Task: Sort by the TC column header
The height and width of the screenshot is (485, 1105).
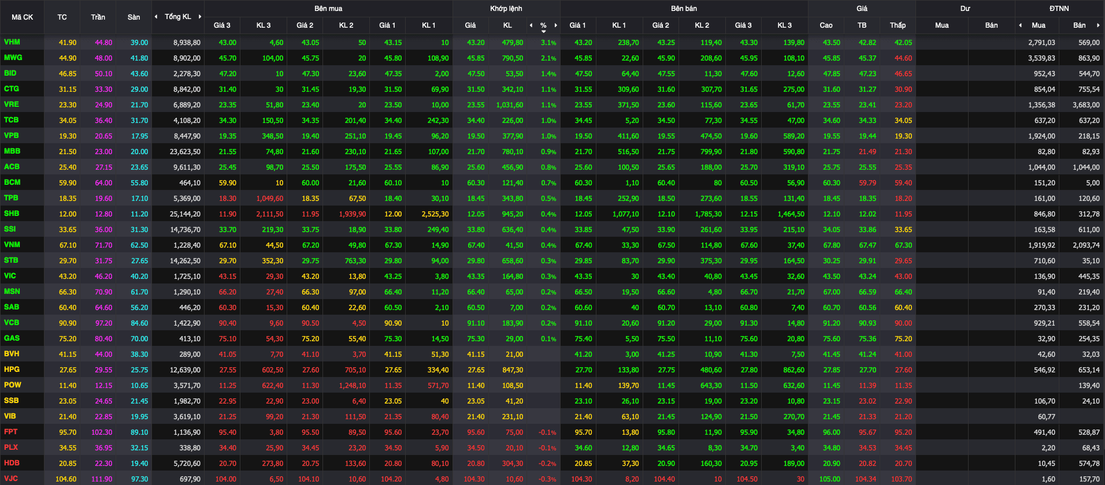Action: coord(62,17)
